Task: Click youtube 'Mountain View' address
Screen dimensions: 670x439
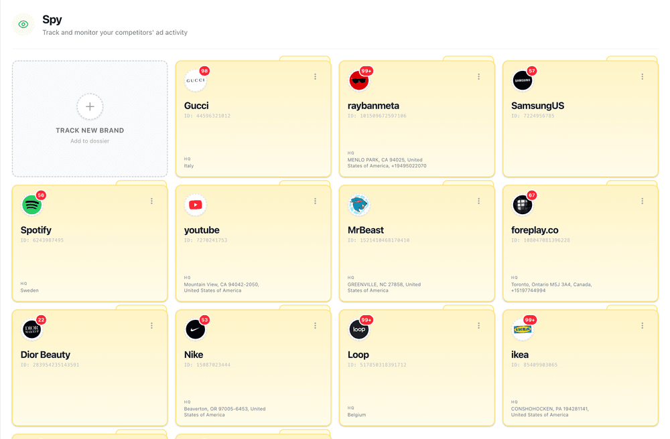Action: pos(221,288)
